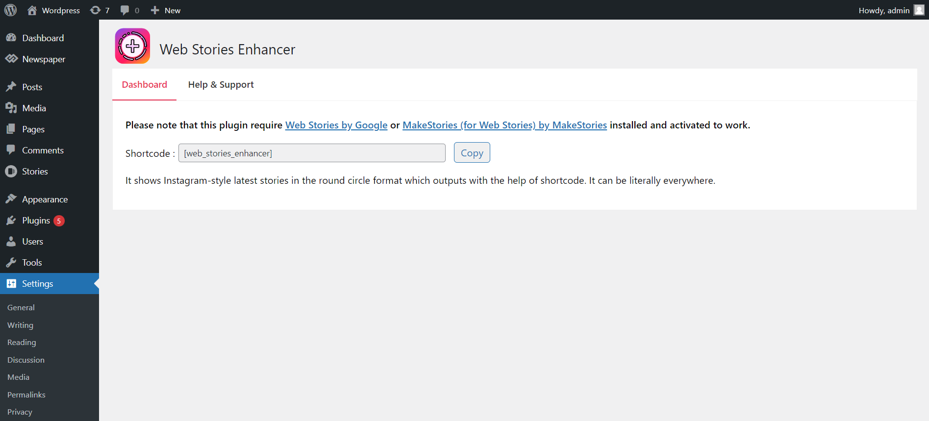Click the admin avatar icon

coord(919,10)
